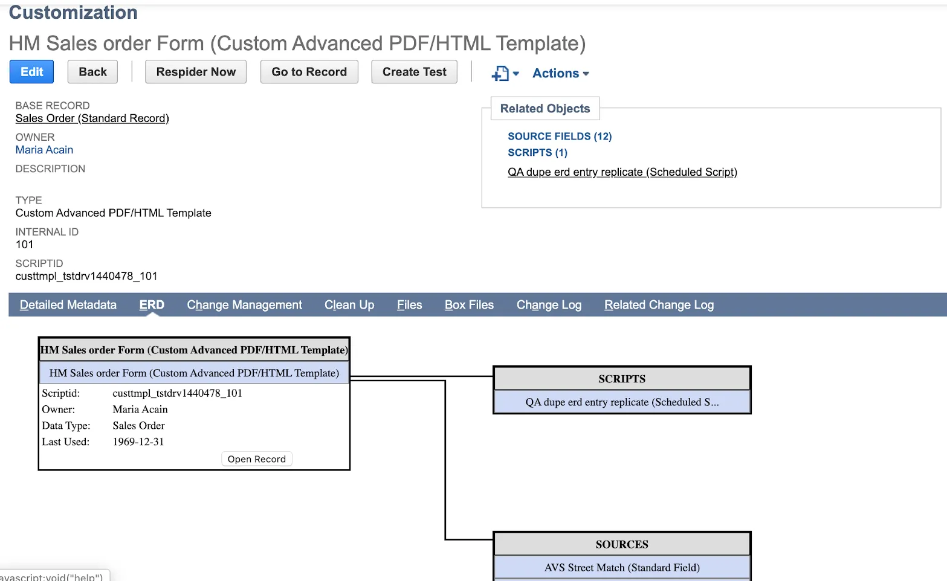Screen dimensions: 947x581
Task: Click Scriptid value inside ERD box
Action: coord(177,393)
